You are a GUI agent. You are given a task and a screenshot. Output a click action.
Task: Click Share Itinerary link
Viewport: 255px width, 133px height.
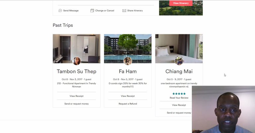pos(135,11)
